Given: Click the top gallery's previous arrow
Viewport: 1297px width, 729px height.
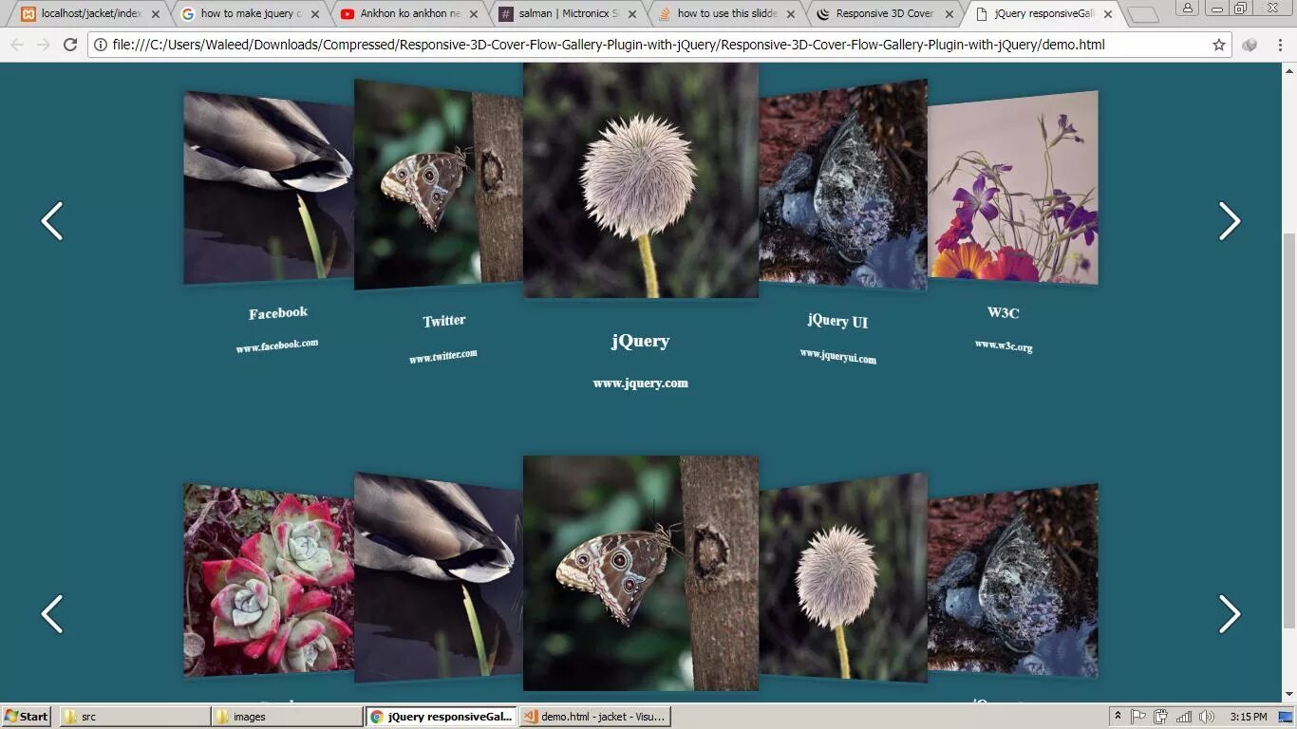Looking at the screenshot, I should point(52,221).
